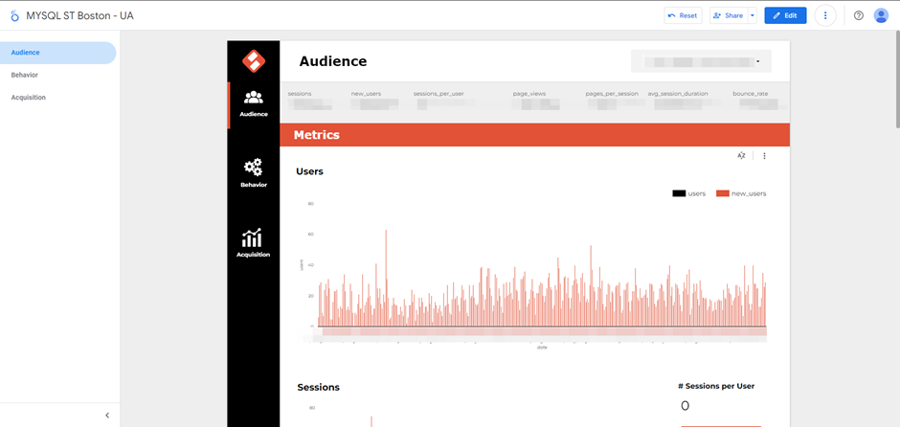Click the Behavior gears icon in report
Image resolution: width=900 pixels, height=427 pixels.
click(253, 168)
